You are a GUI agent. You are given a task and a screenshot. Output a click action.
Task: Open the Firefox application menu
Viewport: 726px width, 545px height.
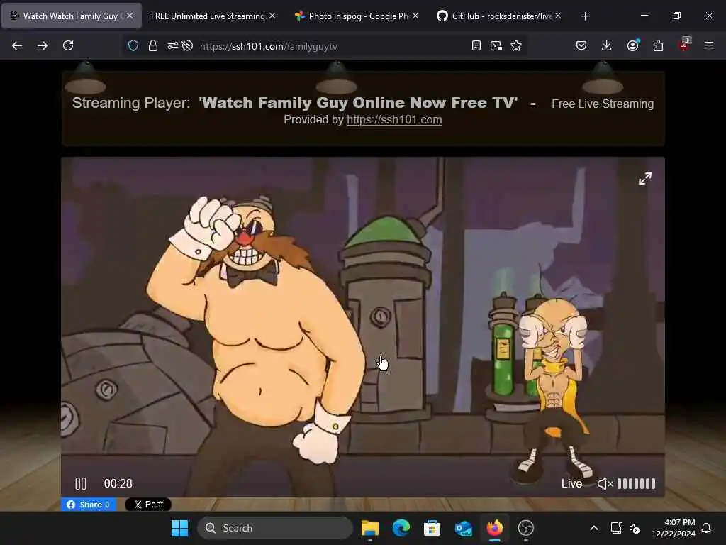pos(709,45)
